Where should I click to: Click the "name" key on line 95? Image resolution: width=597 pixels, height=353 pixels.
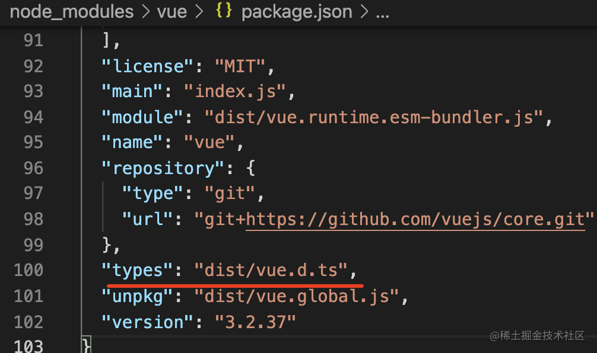click(x=132, y=143)
